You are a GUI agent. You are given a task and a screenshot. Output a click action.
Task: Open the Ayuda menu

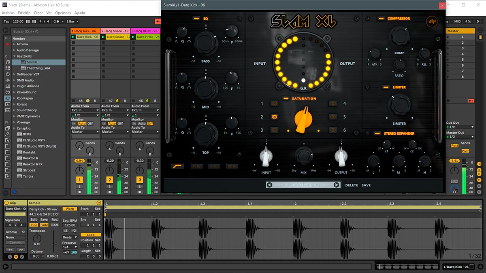(80, 13)
